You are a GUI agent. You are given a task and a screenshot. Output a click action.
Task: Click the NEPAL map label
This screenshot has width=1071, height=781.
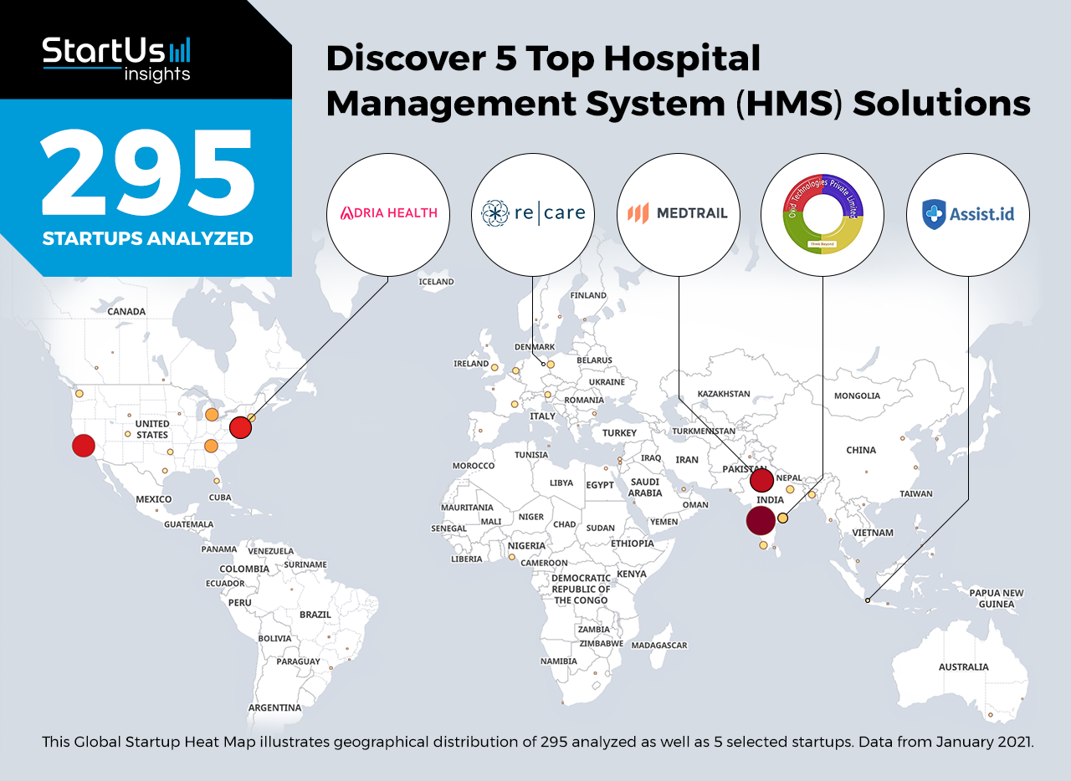tap(789, 478)
